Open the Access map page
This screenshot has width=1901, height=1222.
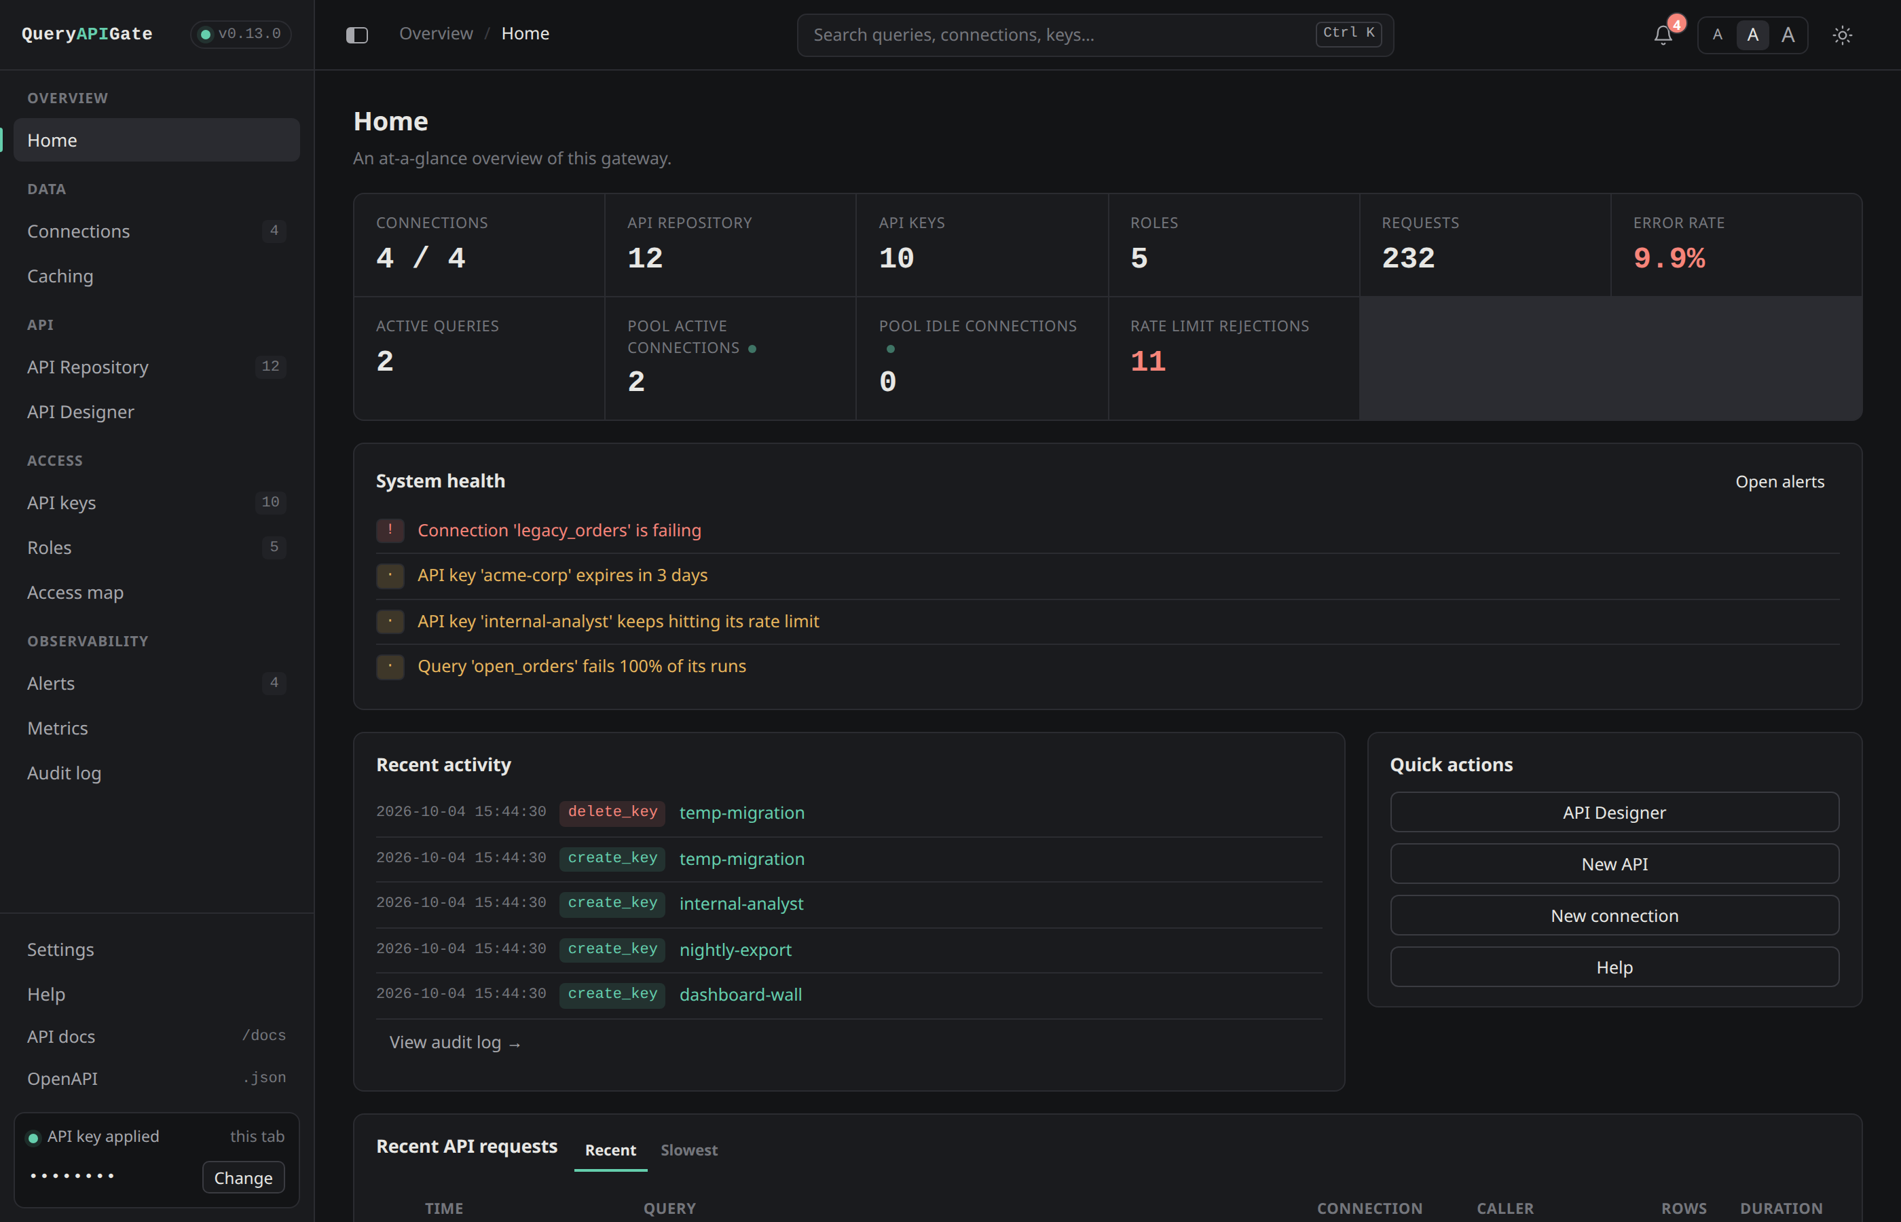pos(156,593)
